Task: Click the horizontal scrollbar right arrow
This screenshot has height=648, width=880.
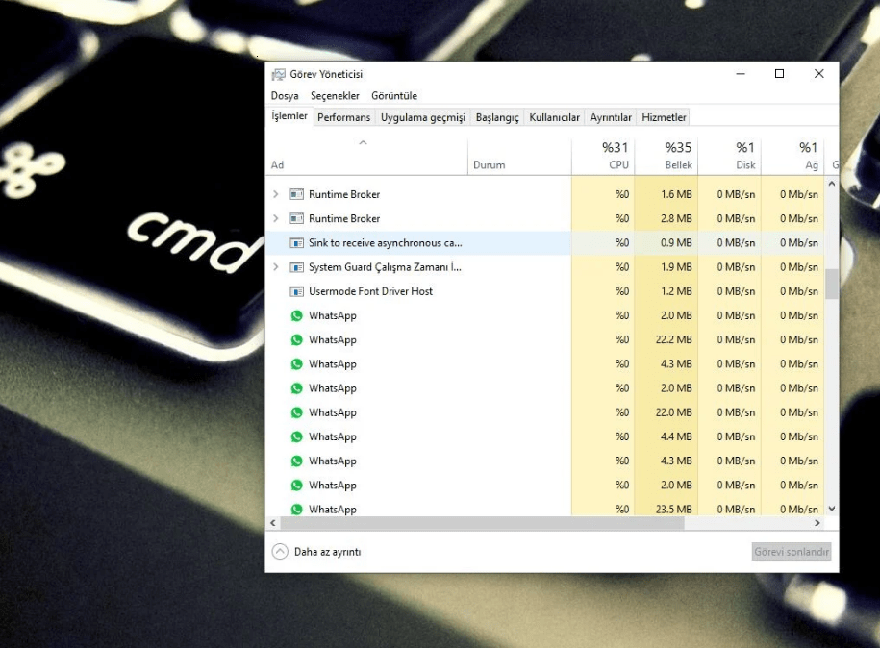Action: coord(817,523)
